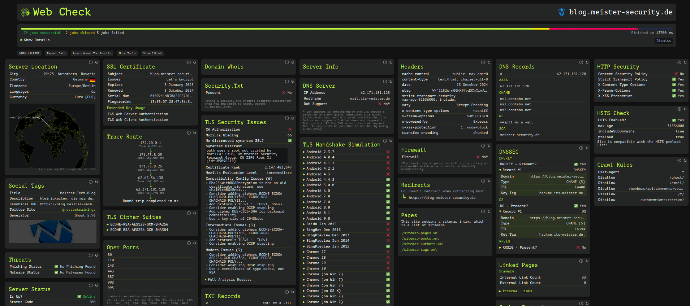Viewport: 690px width, 306px height.
Task: Open info icon on SSL Certificate card
Action: (x=189, y=62)
